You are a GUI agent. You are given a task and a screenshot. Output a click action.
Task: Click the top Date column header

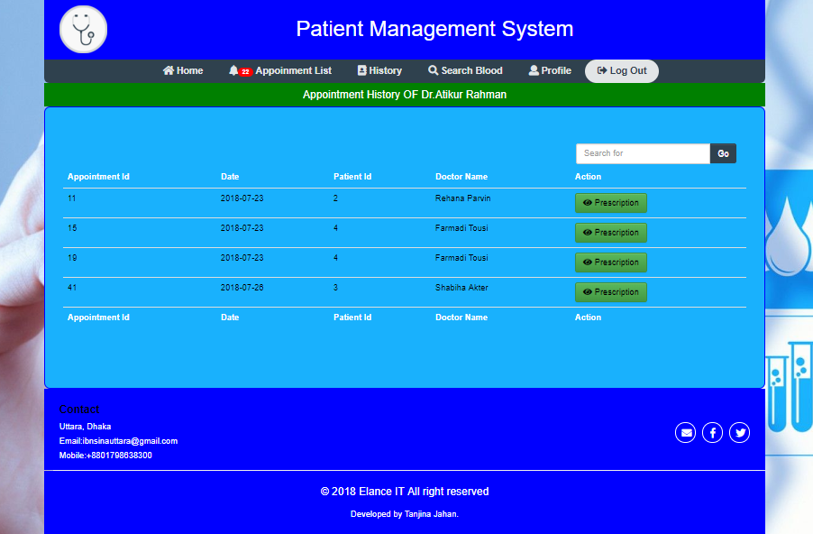[x=230, y=177]
